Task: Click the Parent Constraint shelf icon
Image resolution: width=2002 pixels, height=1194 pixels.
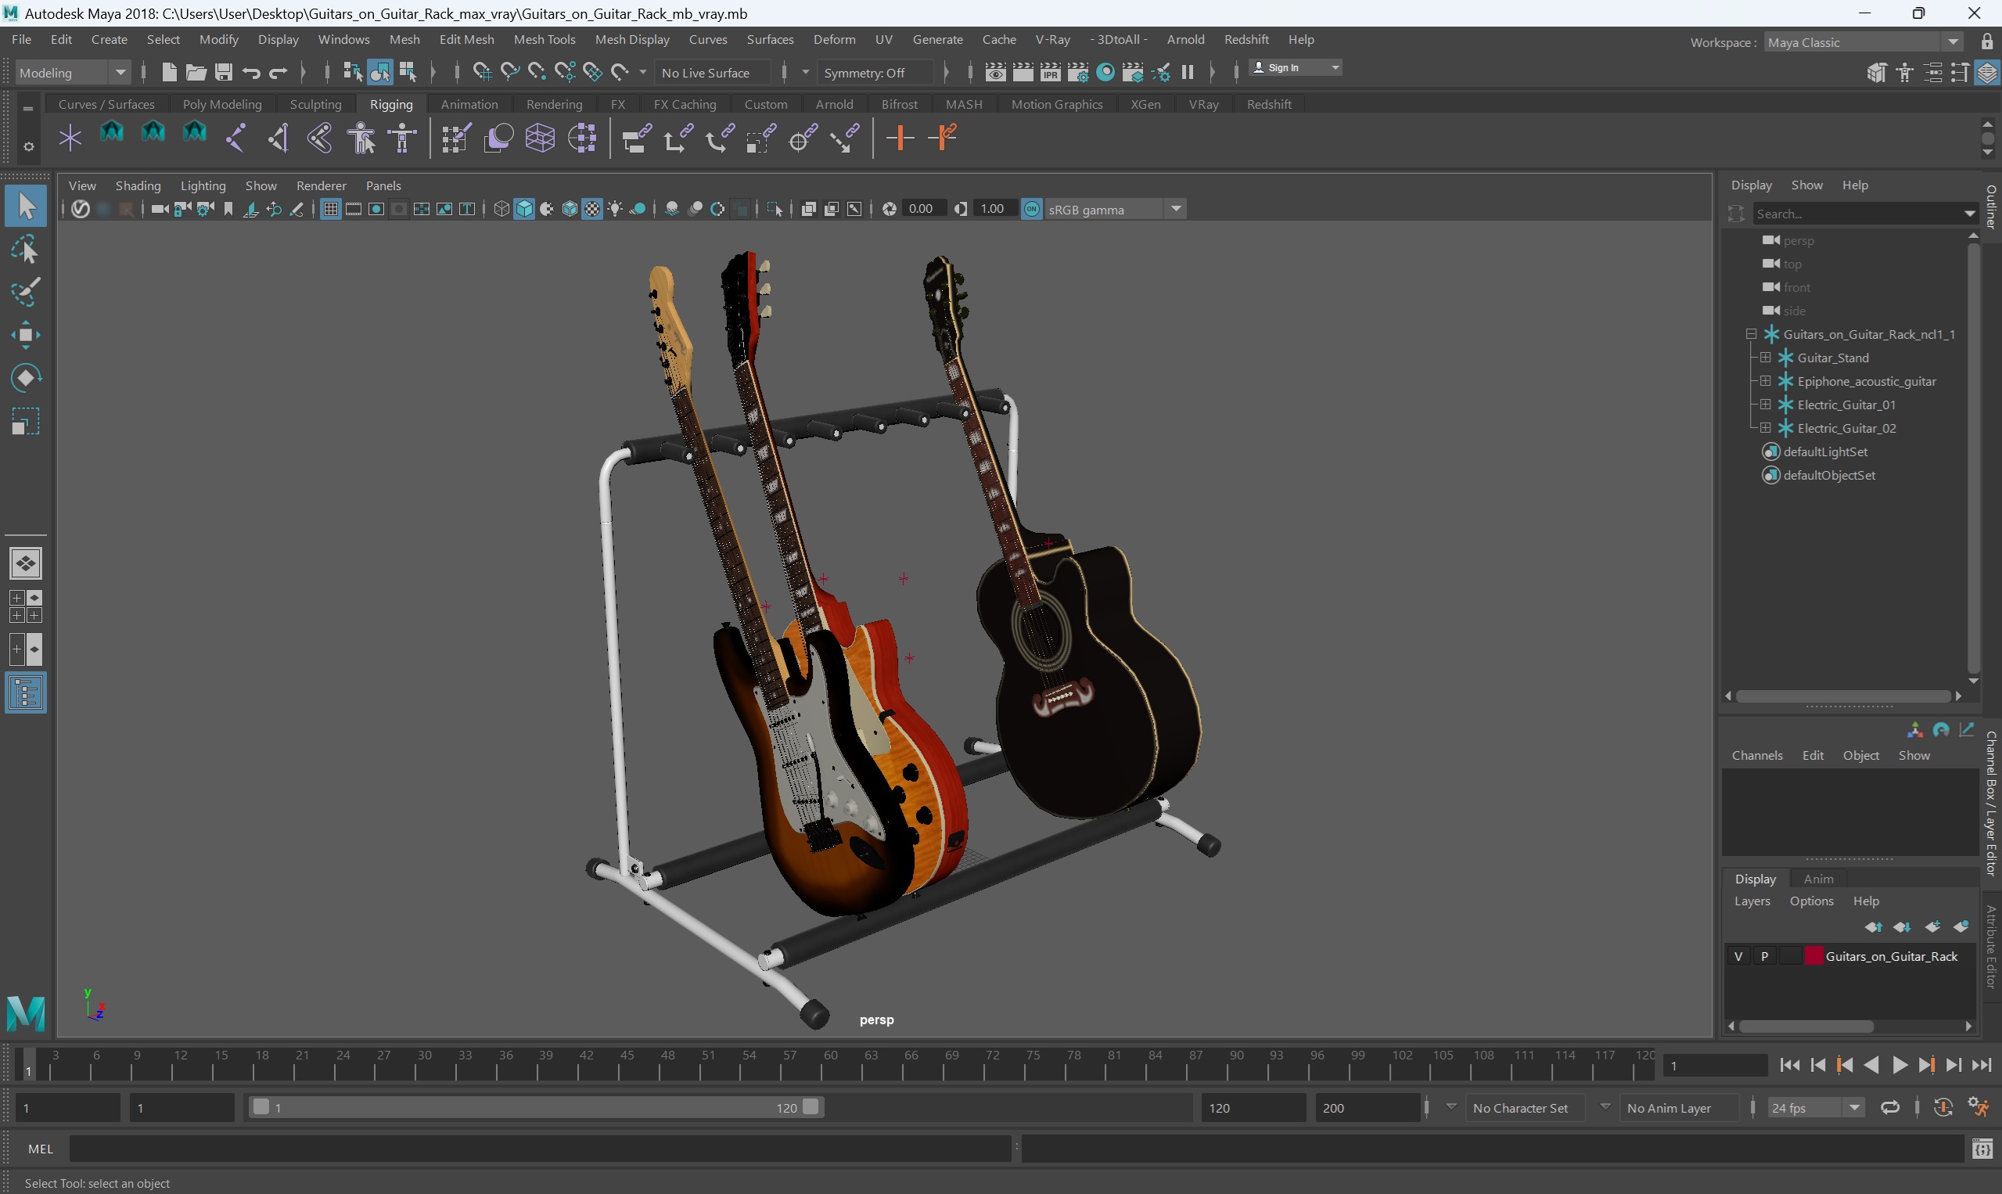Action: pyautogui.click(x=636, y=138)
